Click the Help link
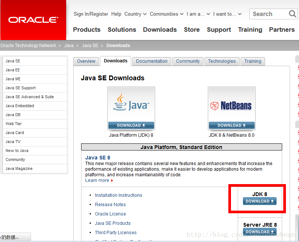299x242 pixels. [116, 14]
